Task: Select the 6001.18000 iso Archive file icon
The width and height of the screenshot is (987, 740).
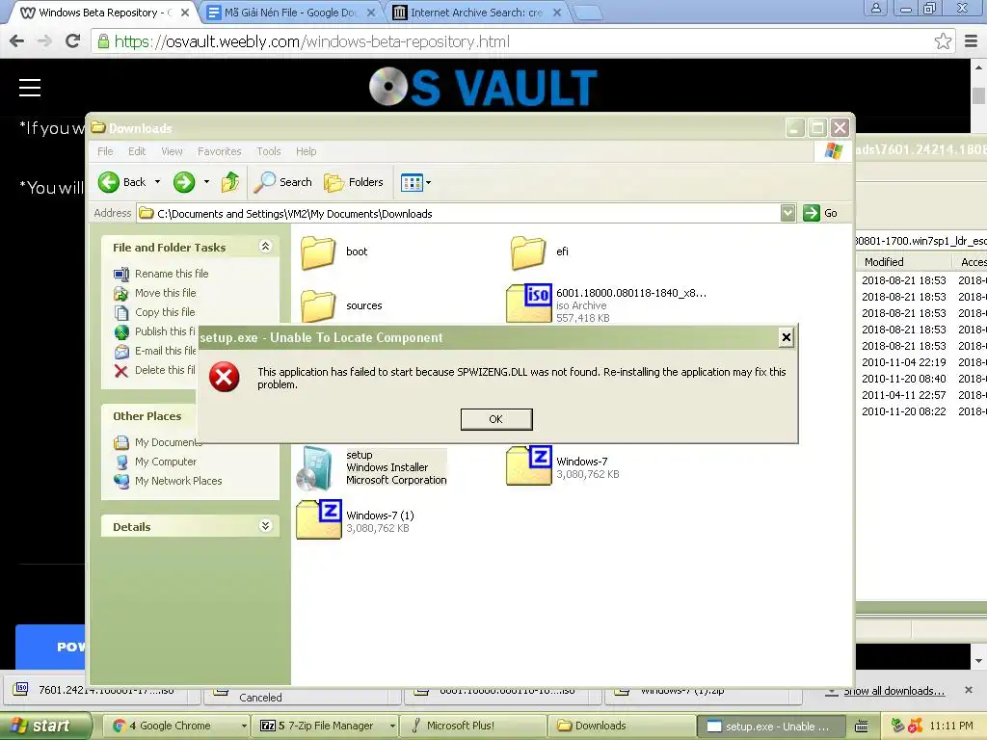Action: (x=529, y=304)
